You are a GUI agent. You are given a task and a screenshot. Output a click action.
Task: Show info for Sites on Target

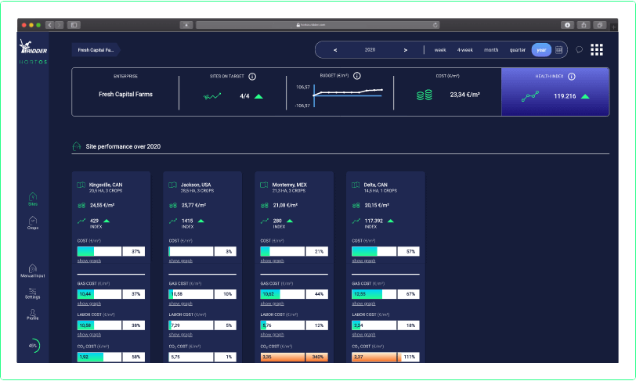[252, 76]
